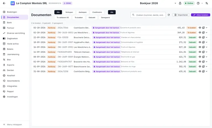212x128 pixels.
Task: Refresh the documents list
Action: 169,15
